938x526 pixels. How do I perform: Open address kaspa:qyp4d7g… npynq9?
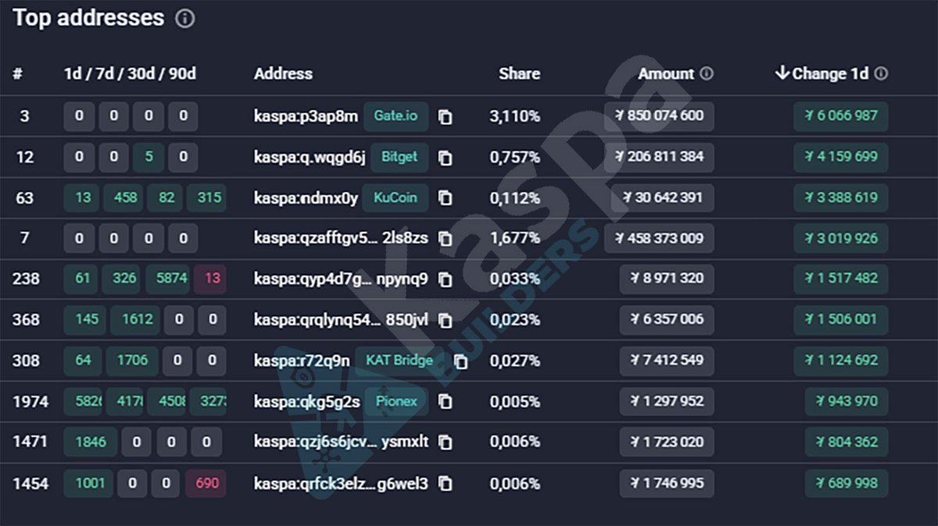click(341, 279)
